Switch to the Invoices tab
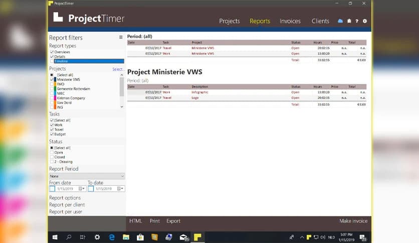 (x=290, y=21)
